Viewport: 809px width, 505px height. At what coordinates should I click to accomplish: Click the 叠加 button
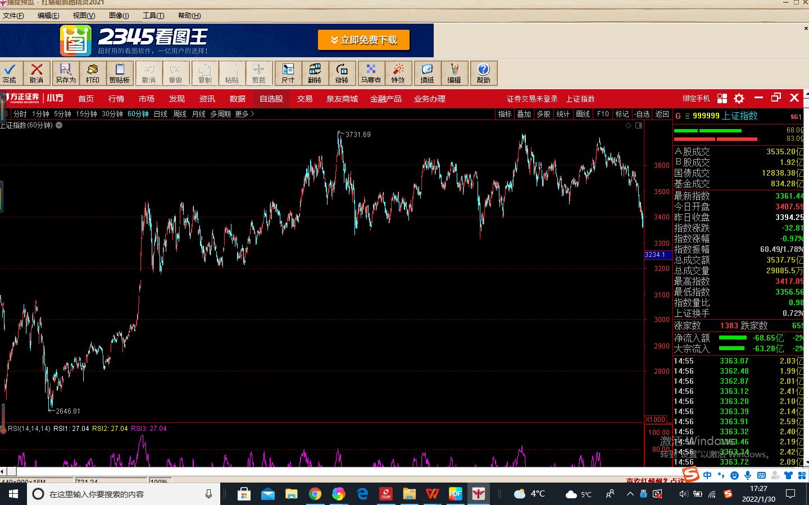coord(524,114)
